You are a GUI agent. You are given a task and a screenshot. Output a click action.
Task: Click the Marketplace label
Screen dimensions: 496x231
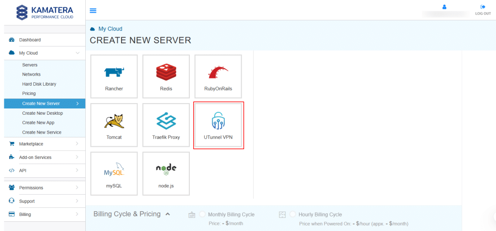tap(31, 144)
